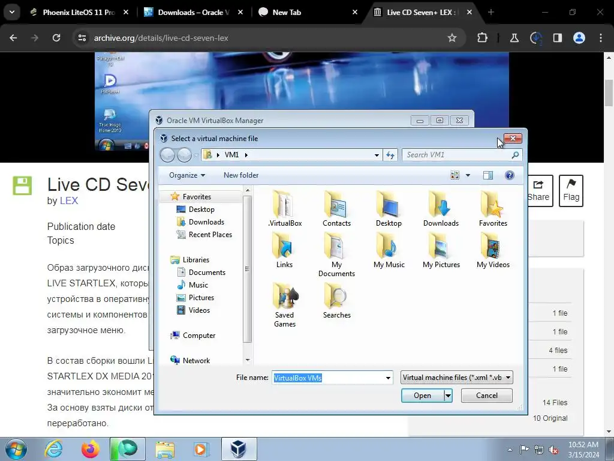Select Music library in sidebar
614x461 pixels.
point(198,285)
